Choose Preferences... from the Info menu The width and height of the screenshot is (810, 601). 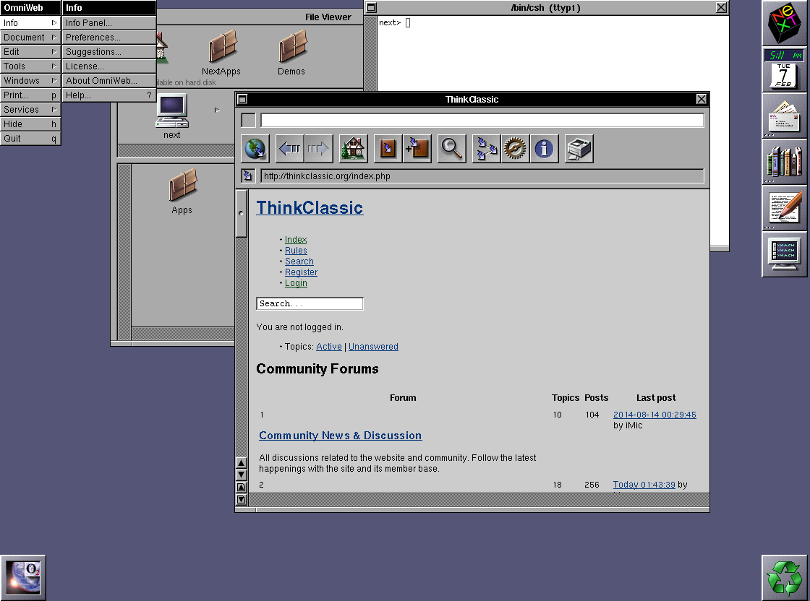click(108, 38)
